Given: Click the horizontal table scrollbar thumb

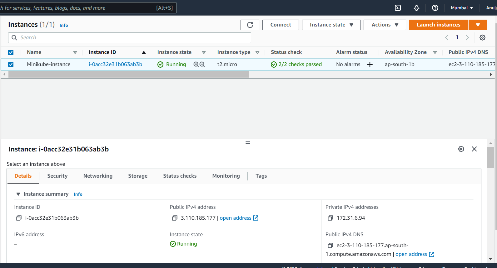Looking at the screenshot, I should coord(129,74).
